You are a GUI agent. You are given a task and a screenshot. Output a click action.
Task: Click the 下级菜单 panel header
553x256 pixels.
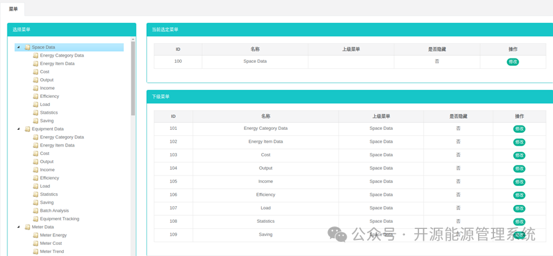[x=350, y=97]
